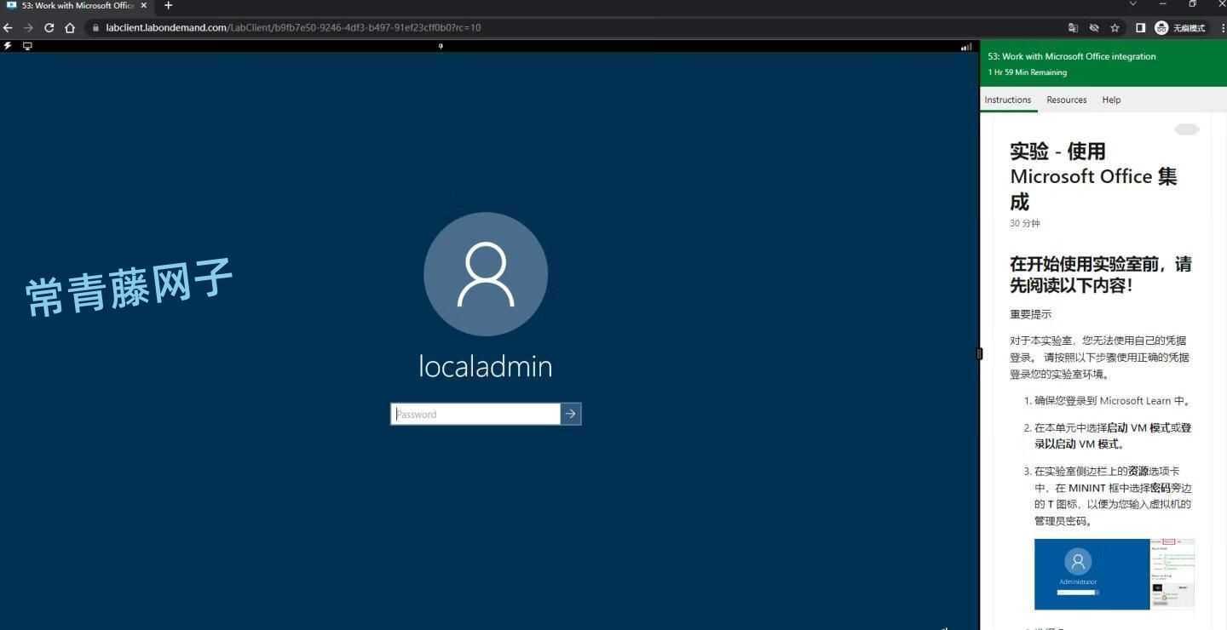Image resolution: width=1227 pixels, height=630 pixels.
Task: Click the instruction step mentioning 'MININT 框'
Action: click(1113, 496)
